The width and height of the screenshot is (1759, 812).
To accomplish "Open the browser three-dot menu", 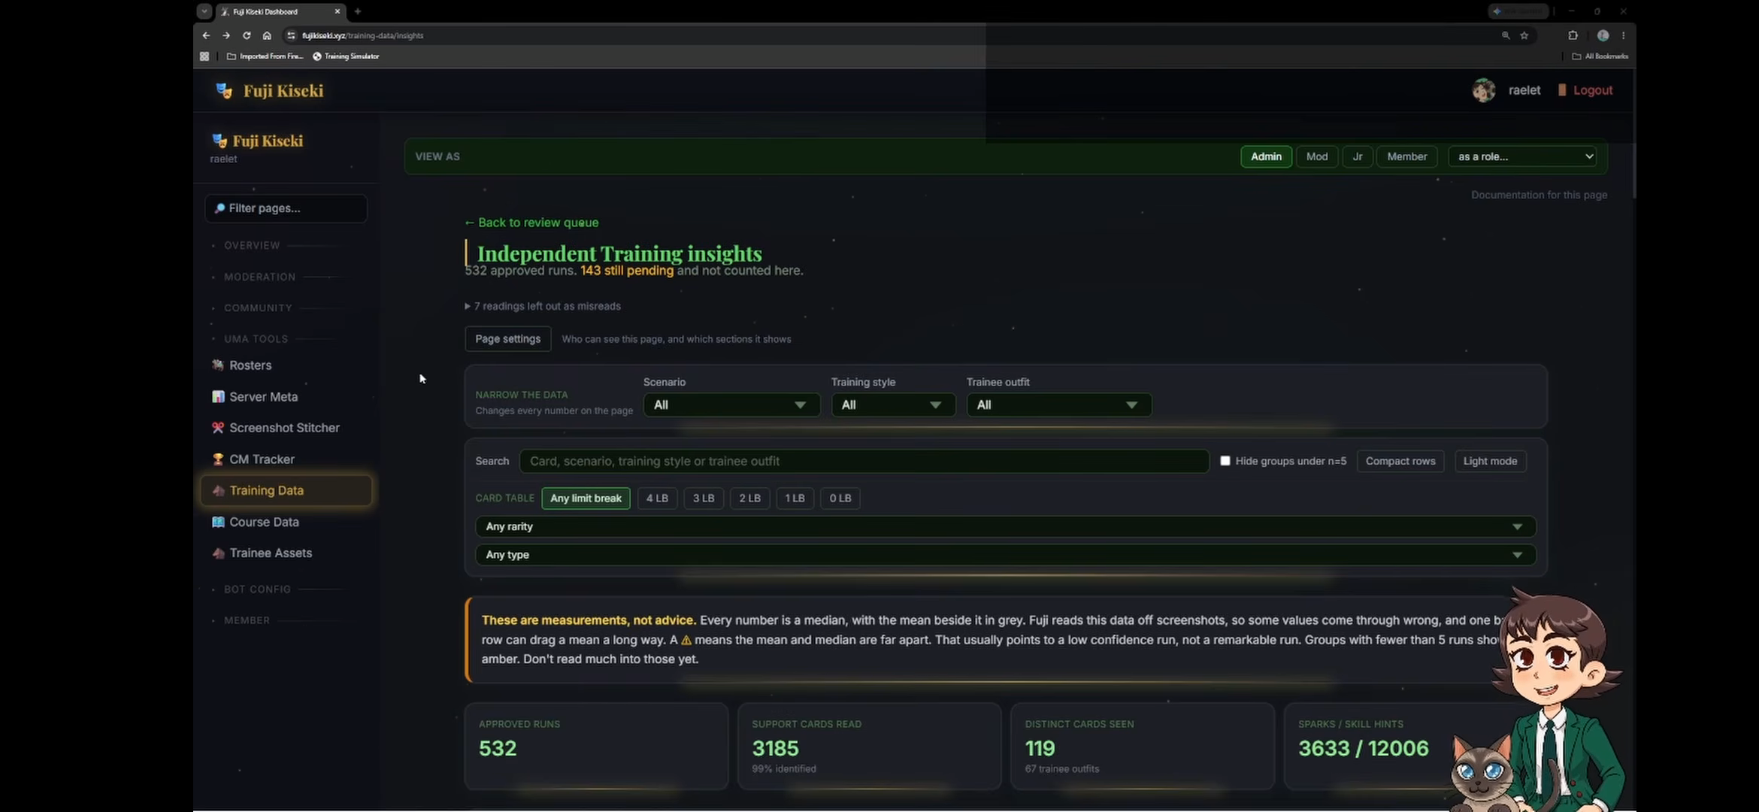I will click(1624, 35).
